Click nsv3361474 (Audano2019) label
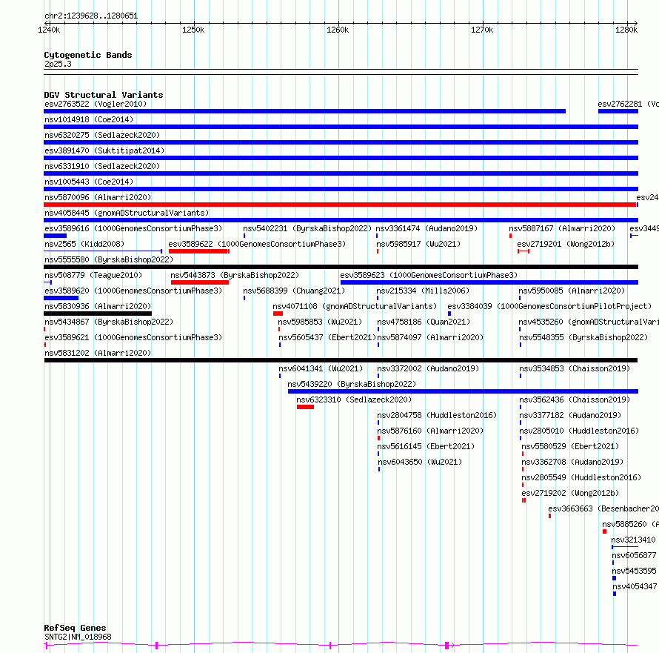659x653 pixels. 426,228
